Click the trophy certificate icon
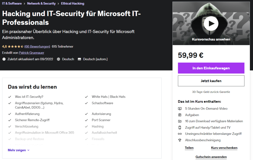Viewport: 253px width, 160px height. [x=180, y=140]
